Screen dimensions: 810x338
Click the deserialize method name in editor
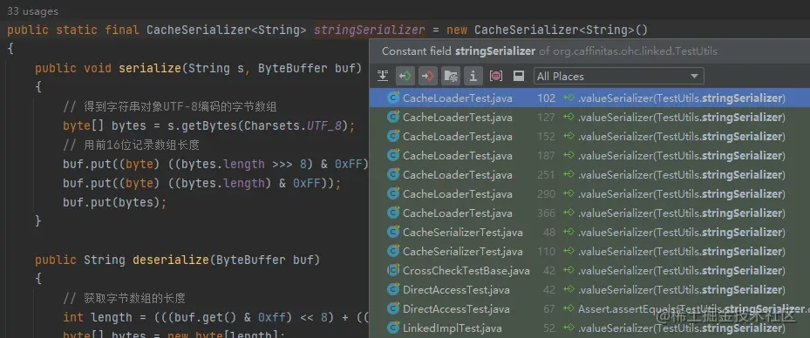tap(171, 260)
